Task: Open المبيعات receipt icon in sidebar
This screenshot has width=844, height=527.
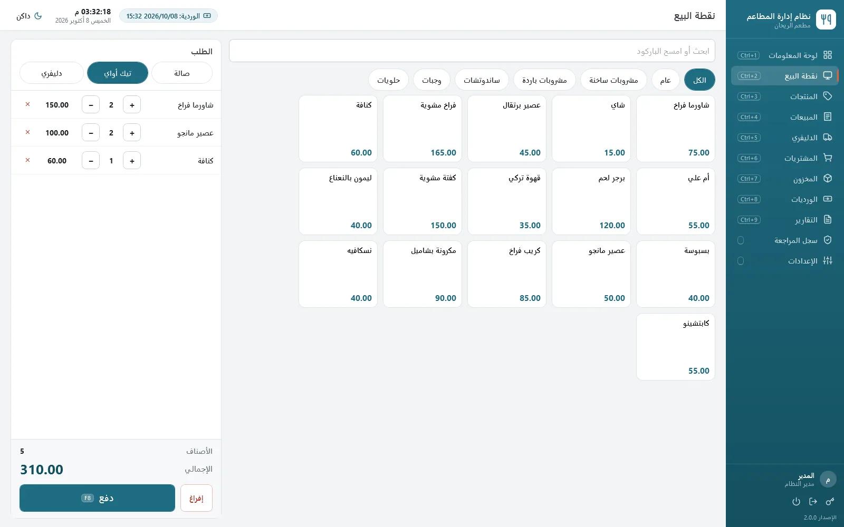Action: point(828,117)
